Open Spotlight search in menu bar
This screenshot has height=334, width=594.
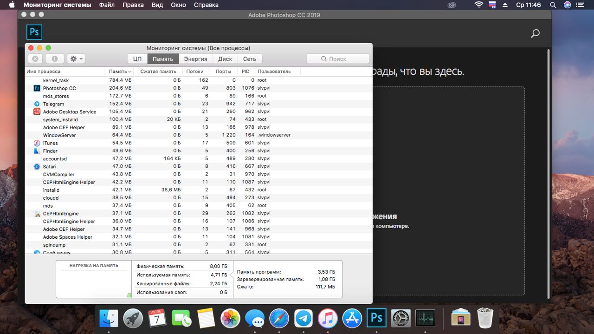553,5
